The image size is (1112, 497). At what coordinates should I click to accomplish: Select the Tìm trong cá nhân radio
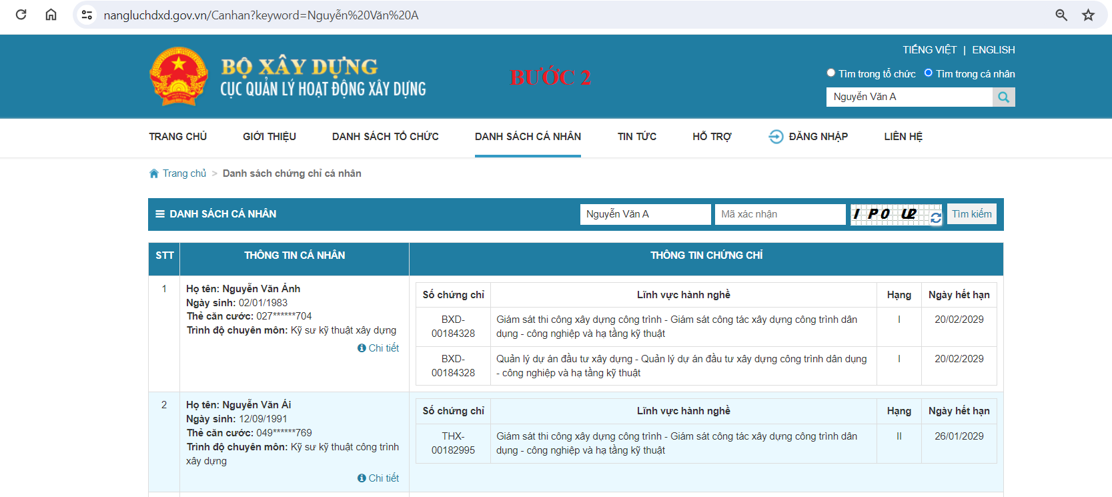click(928, 73)
